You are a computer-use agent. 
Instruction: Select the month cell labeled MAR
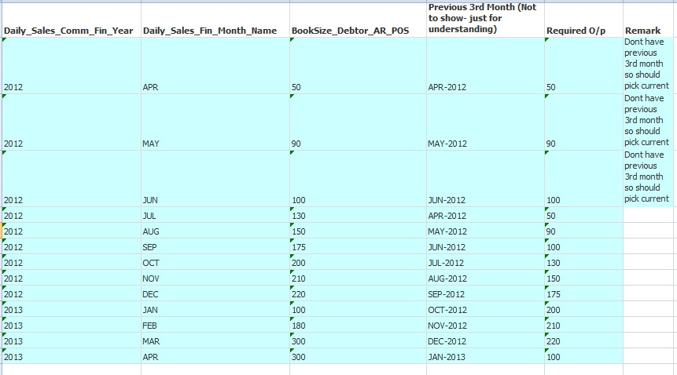pyautogui.click(x=215, y=340)
